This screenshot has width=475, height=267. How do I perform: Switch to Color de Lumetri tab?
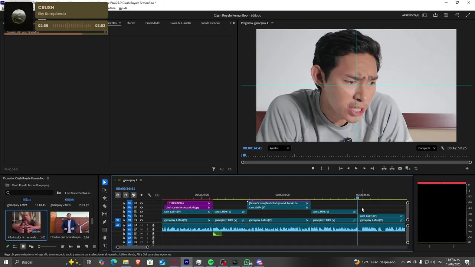[180, 23]
